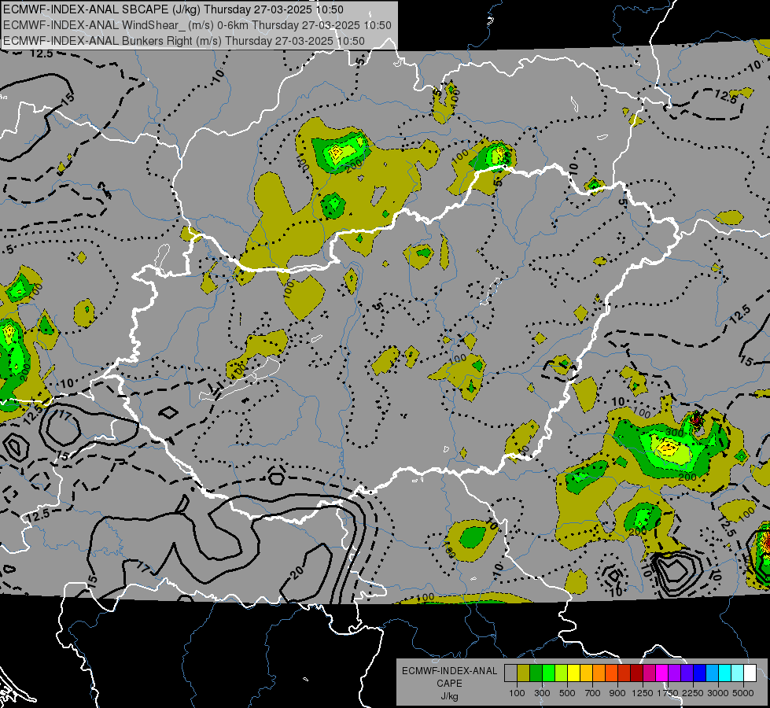Click the dark green legend swatch
The height and width of the screenshot is (708, 770).
536,673
